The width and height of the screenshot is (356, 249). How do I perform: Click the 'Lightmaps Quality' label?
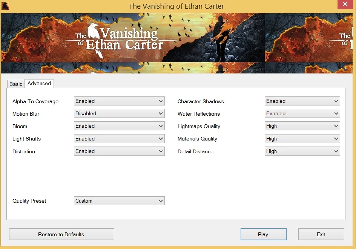(199, 126)
